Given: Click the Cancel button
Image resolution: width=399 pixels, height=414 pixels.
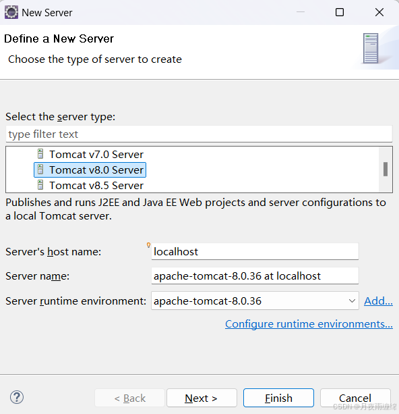Looking at the screenshot, I should coord(355,398).
